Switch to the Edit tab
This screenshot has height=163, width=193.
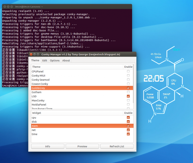click(x=45, y=61)
